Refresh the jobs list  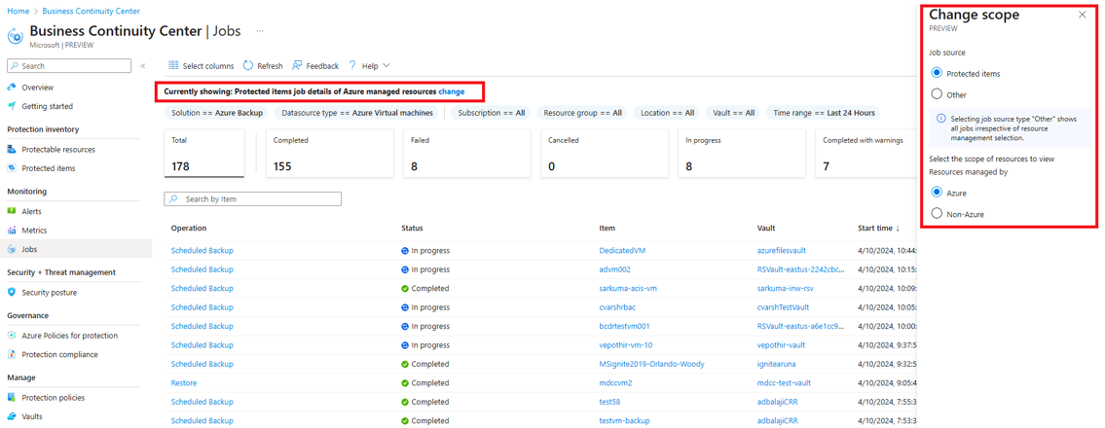(263, 66)
